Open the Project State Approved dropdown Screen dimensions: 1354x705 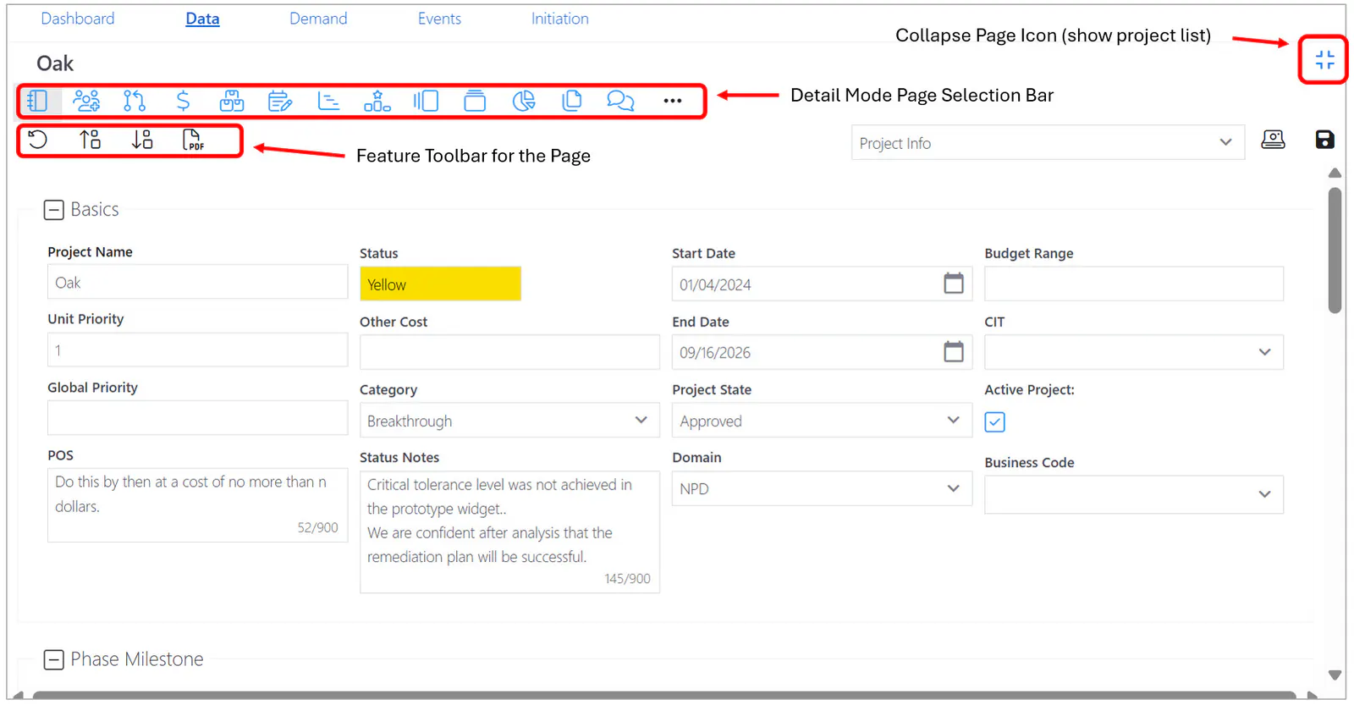pyautogui.click(x=822, y=421)
